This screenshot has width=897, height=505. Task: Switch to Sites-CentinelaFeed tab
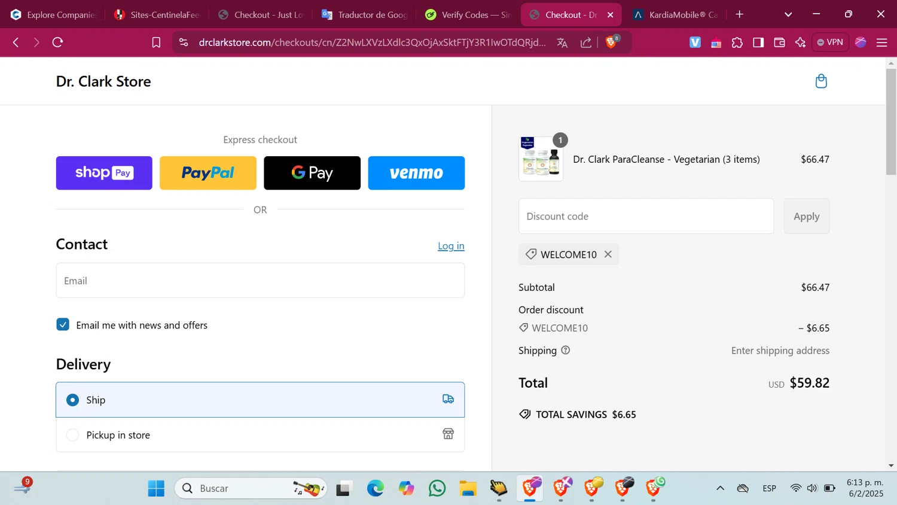[157, 14]
